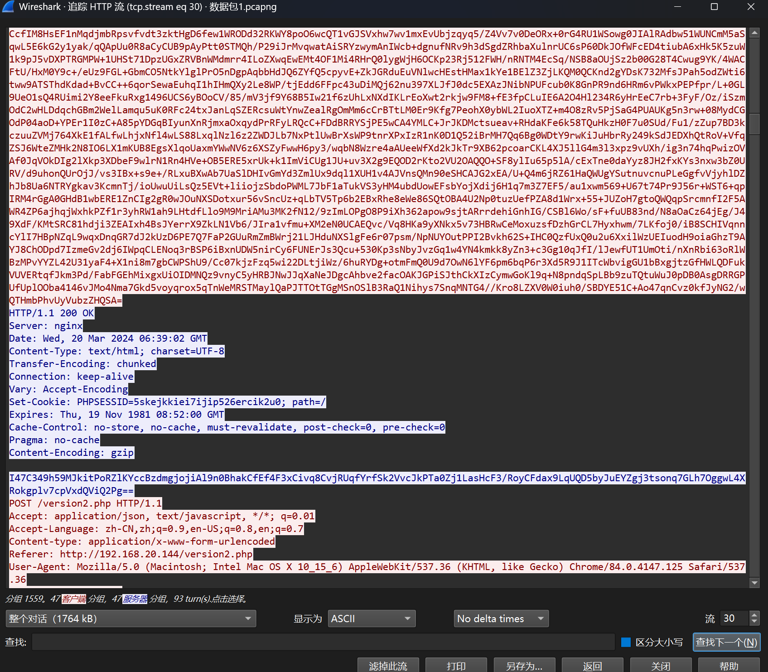Click the 返回 back button
This screenshot has width=768, height=672.
point(592,665)
